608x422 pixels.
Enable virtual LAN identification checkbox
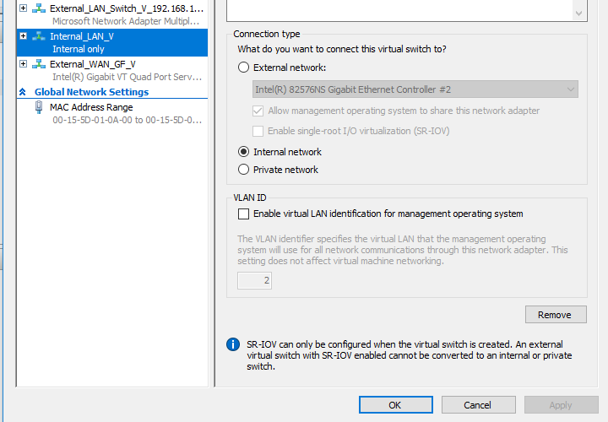tap(243, 214)
